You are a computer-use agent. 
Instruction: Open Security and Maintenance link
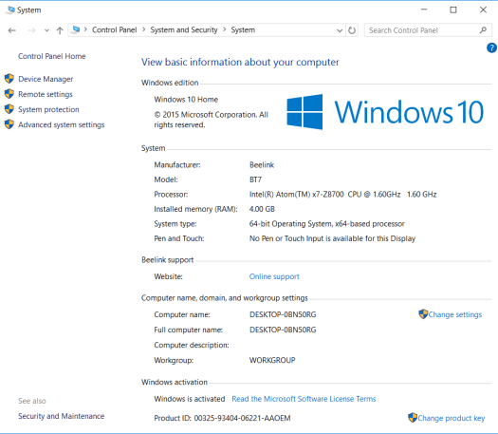(x=62, y=416)
